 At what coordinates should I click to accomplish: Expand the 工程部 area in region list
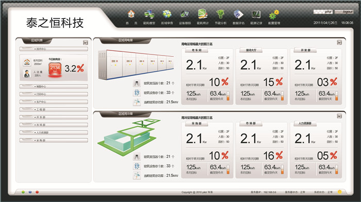[x=54, y=109]
